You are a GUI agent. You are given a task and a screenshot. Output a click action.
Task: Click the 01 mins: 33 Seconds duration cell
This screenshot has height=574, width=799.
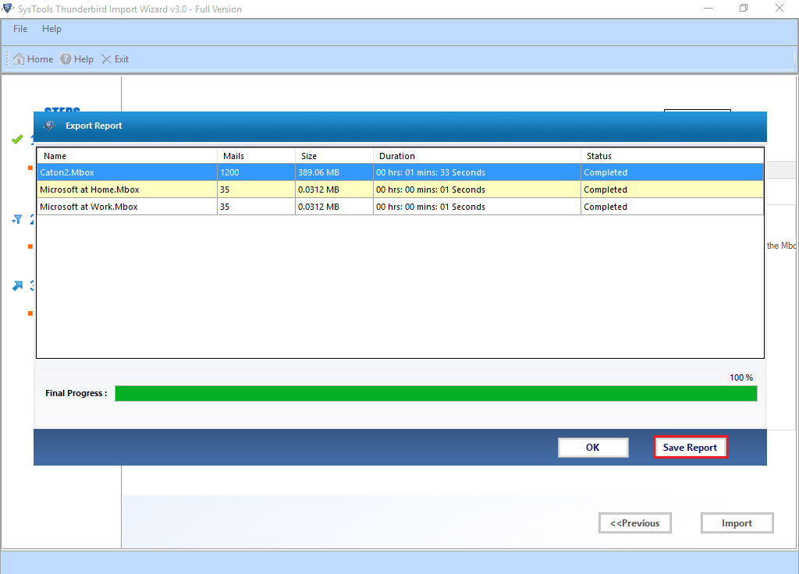coord(477,172)
